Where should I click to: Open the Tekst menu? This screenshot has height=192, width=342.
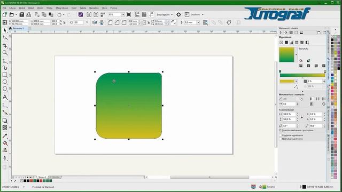[x=74, y=8]
